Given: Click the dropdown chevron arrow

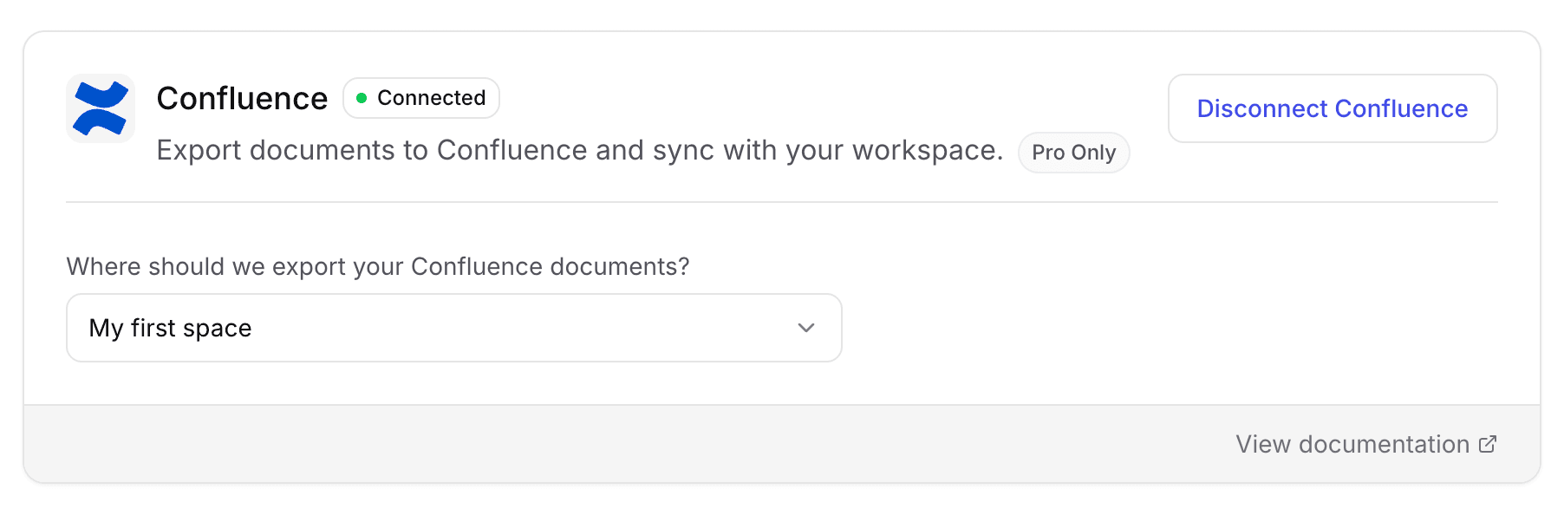Looking at the screenshot, I should 806,328.
